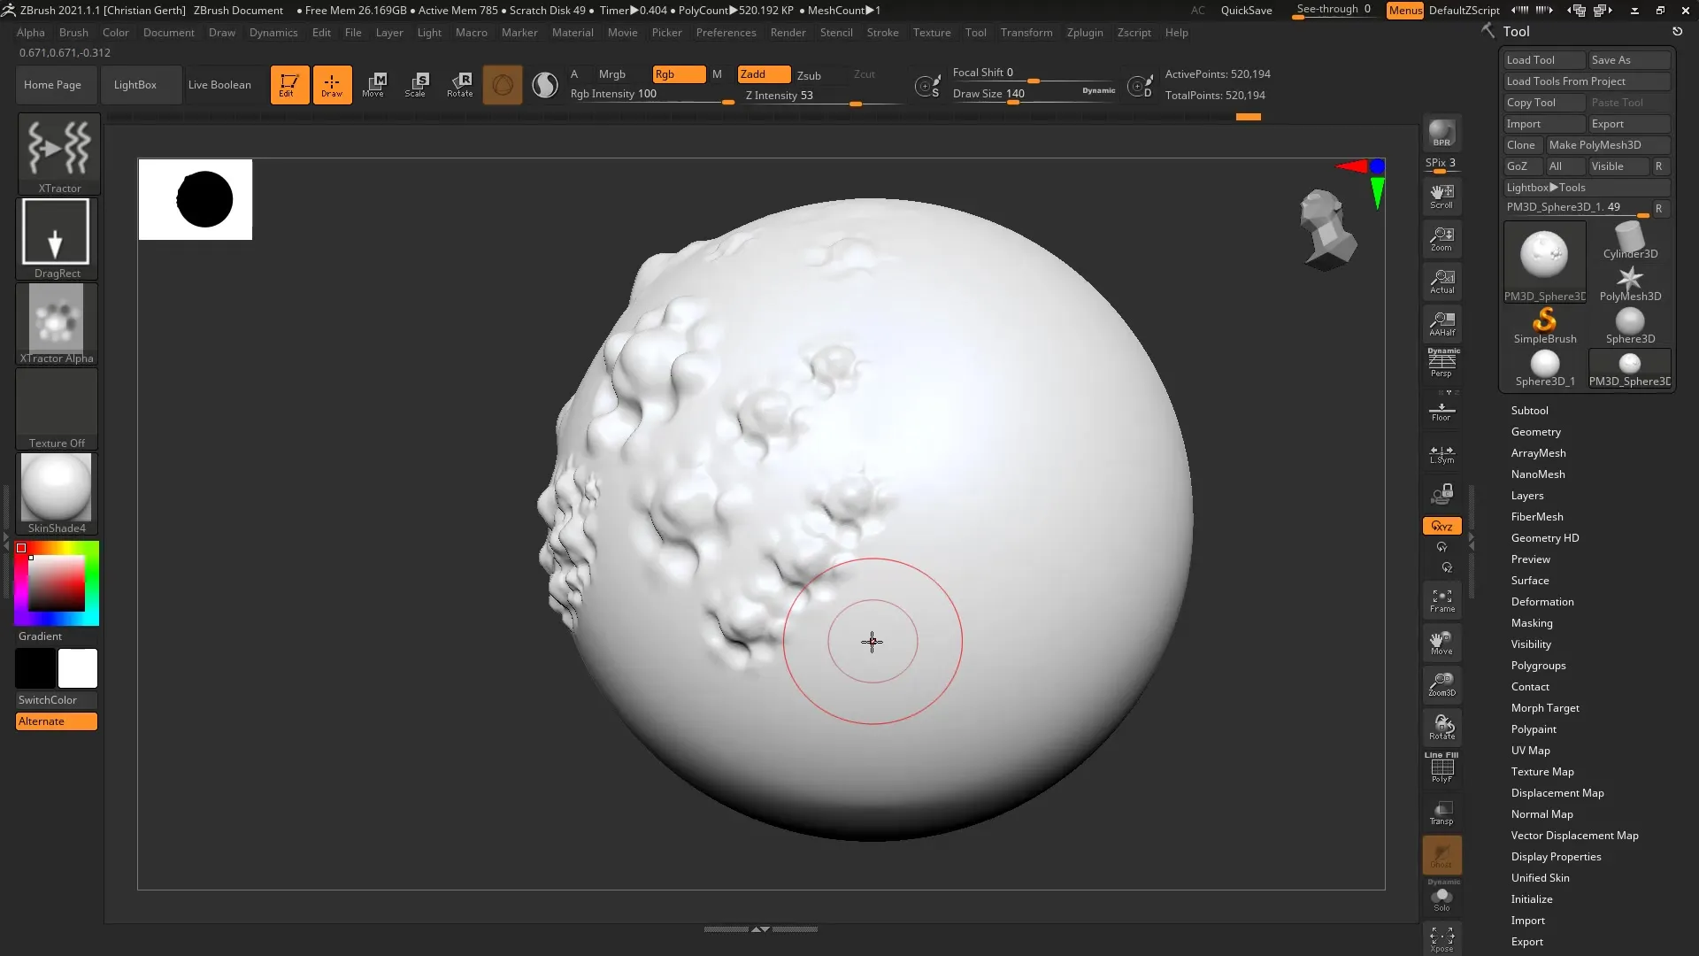Expand the Polygroups section
1699x956 pixels.
pos(1538,666)
